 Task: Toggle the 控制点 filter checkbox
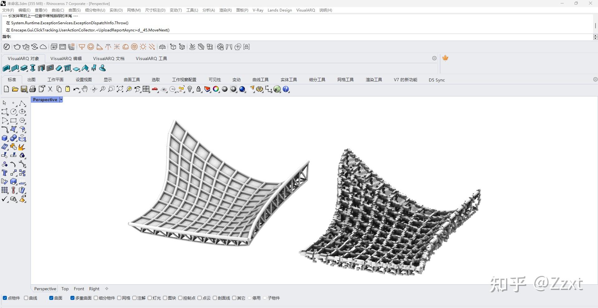tap(180, 298)
